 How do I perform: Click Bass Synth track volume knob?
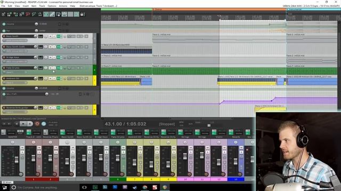click(35, 37)
